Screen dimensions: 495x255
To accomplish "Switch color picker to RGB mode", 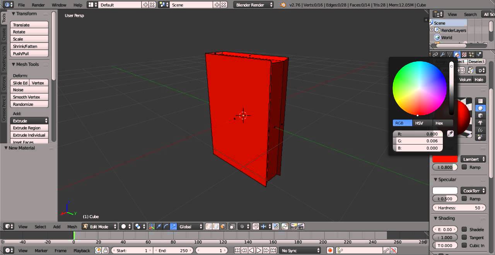I will (403, 123).
